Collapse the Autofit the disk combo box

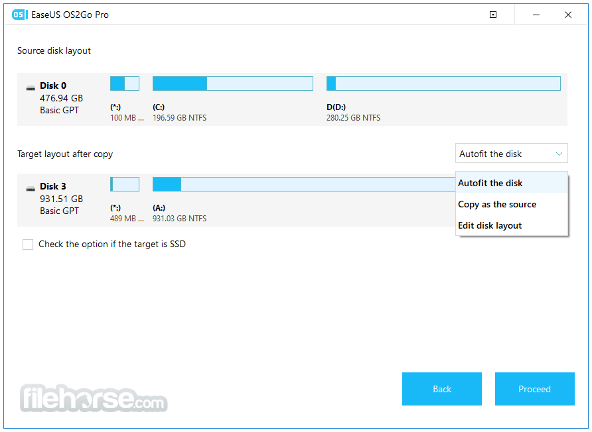511,154
